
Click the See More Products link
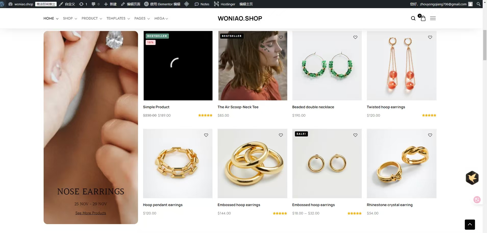click(x=91, y=213)
